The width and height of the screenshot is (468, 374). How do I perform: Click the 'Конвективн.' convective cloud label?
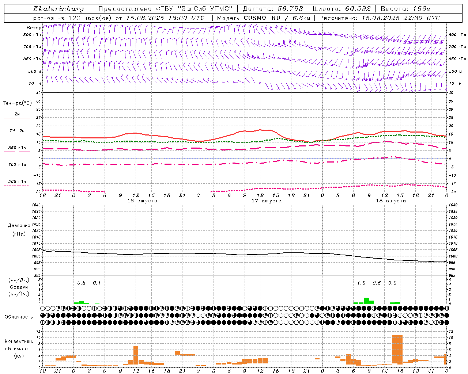[19, 341]
